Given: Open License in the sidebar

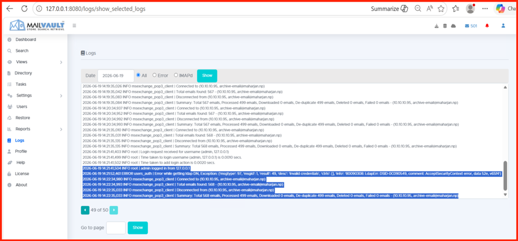Looking at the screenshot, I should tap(22, 174).
